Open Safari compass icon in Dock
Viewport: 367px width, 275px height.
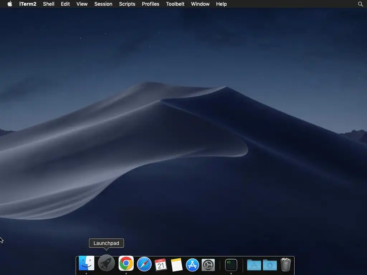tap(144, 264)
